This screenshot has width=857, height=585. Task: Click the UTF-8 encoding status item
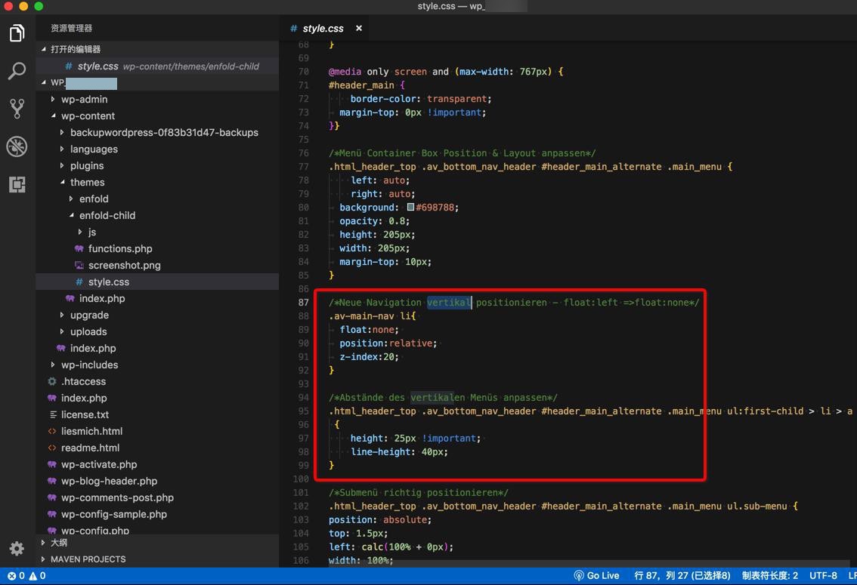(823, 575)
